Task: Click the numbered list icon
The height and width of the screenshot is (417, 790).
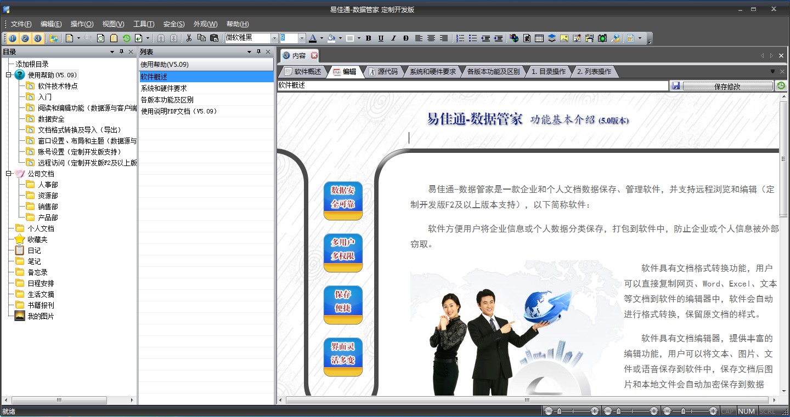Action: (x=460, y=38)
